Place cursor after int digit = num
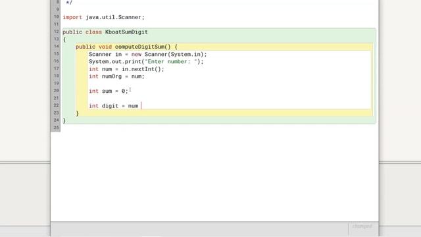The image size is (421, 237). coord(141,106)
